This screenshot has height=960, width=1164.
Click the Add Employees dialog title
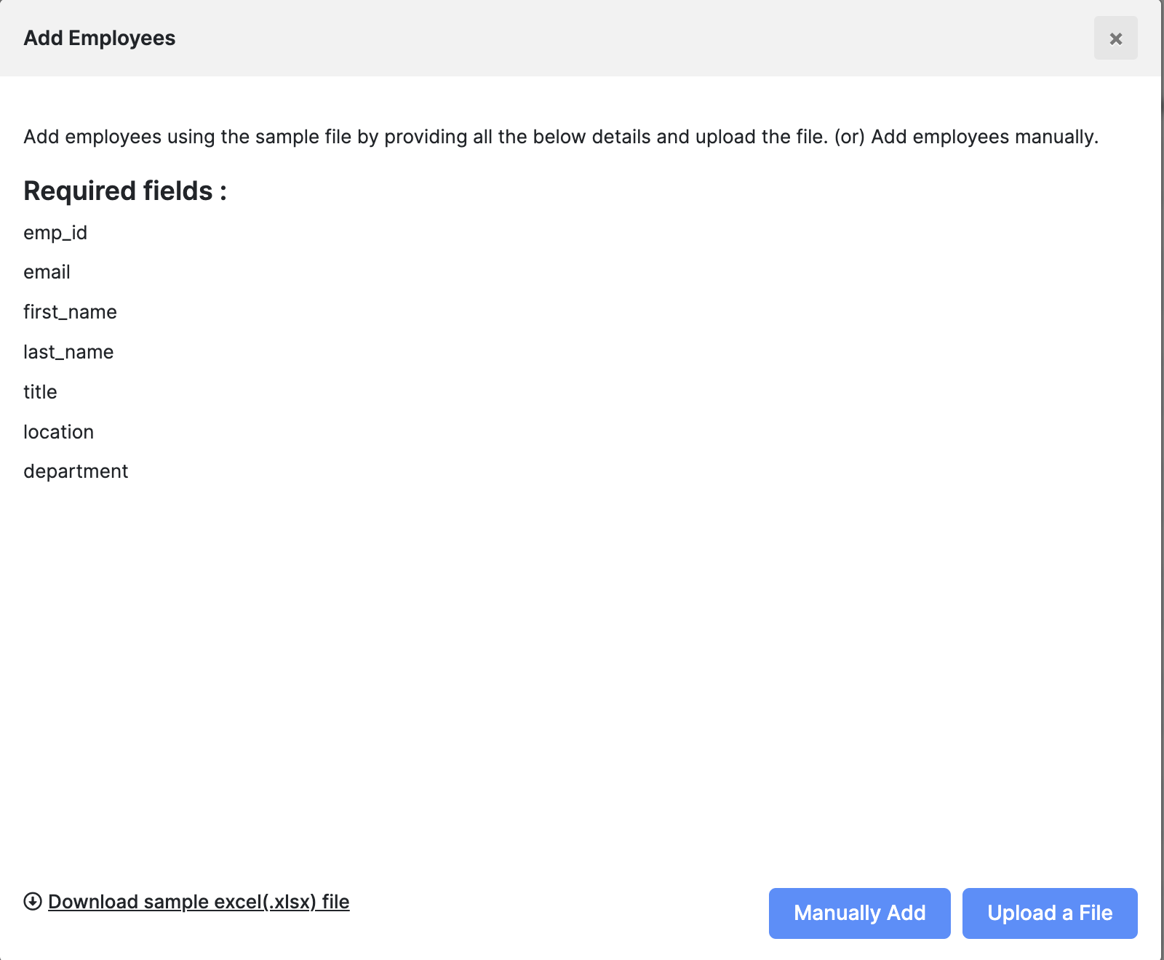100,38
